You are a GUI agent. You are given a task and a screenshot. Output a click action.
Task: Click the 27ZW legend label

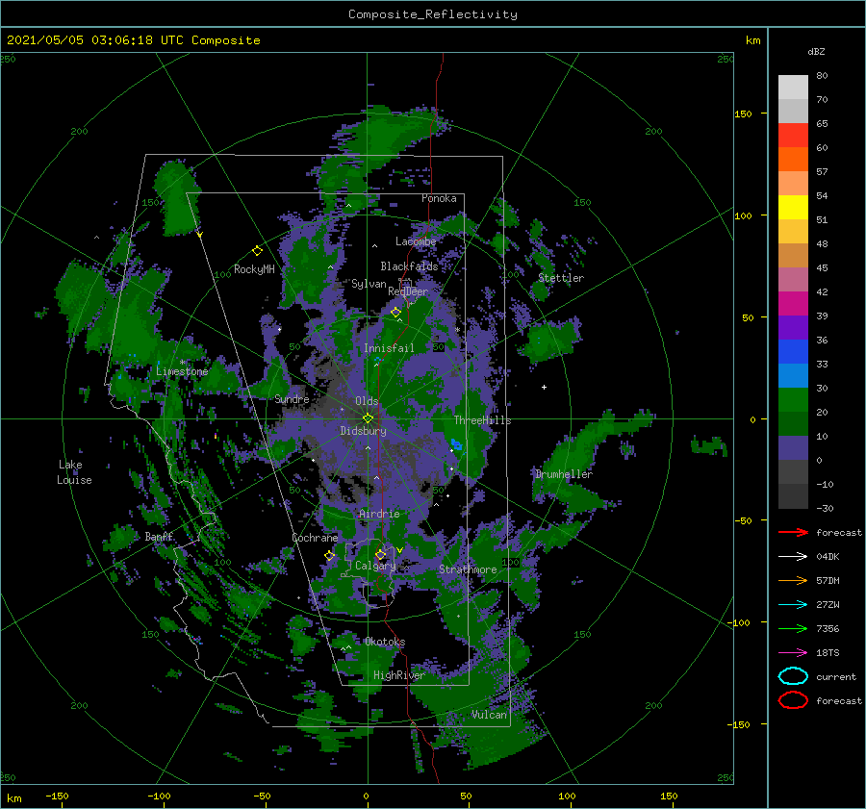pyautogui.click(x=828, y=605)
